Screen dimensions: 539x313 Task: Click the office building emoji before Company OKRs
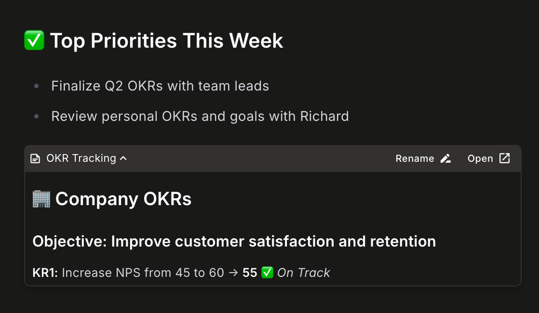click(42, 198)
